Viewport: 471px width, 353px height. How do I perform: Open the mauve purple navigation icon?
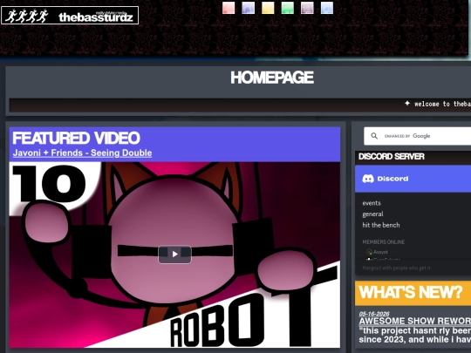[x=307, y=8]
